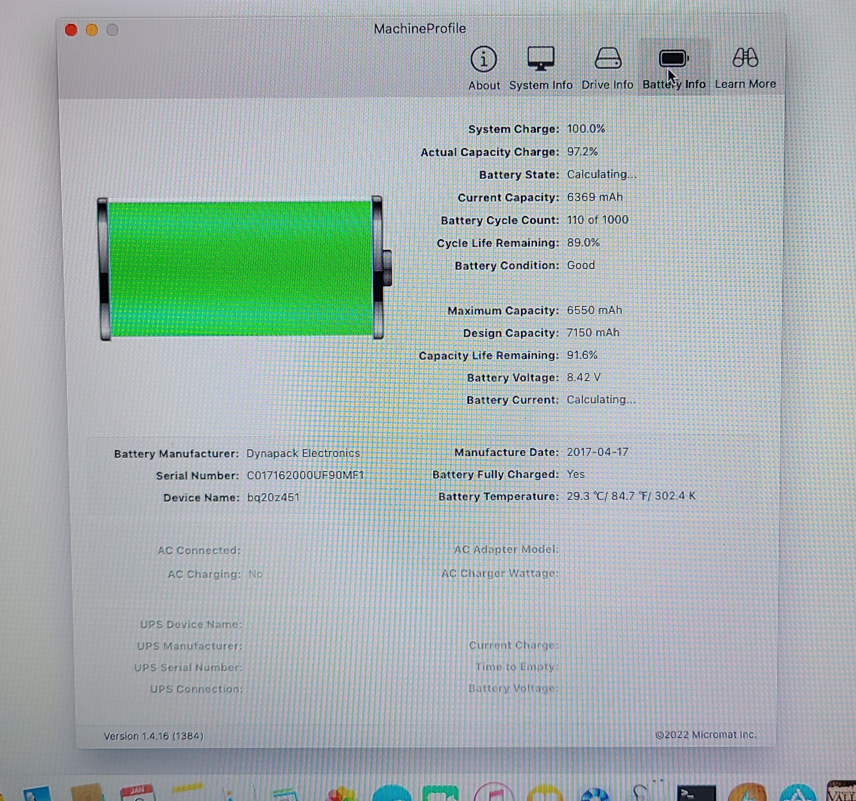Click the Battery Cycle Count value

click(597, 220)
